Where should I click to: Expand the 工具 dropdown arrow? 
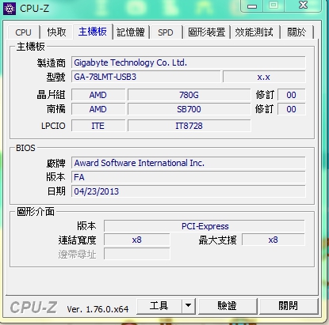point(189,306)
